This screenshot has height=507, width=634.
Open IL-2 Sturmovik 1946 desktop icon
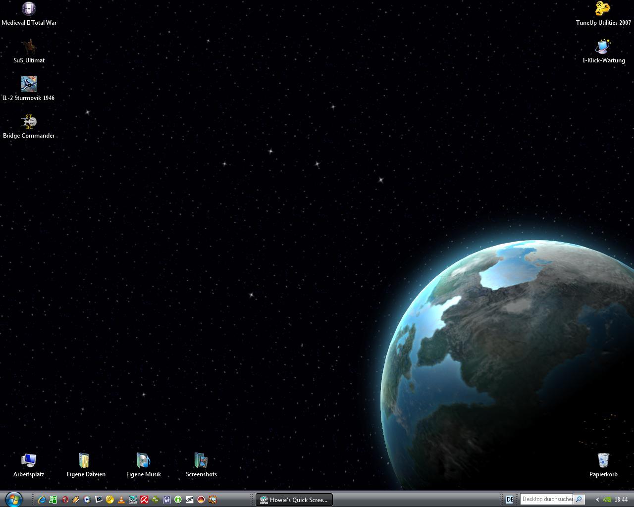(29, 85)
